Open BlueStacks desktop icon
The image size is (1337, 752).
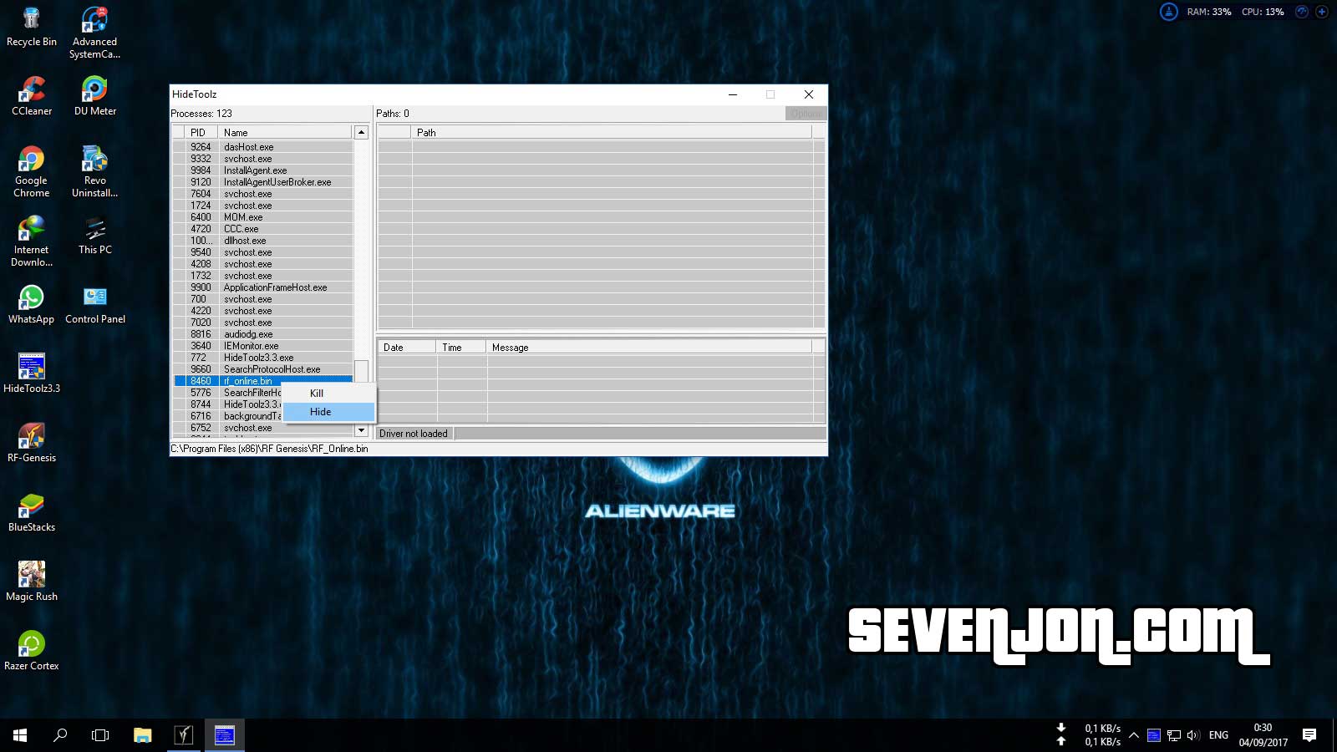(x=32, y=512)
